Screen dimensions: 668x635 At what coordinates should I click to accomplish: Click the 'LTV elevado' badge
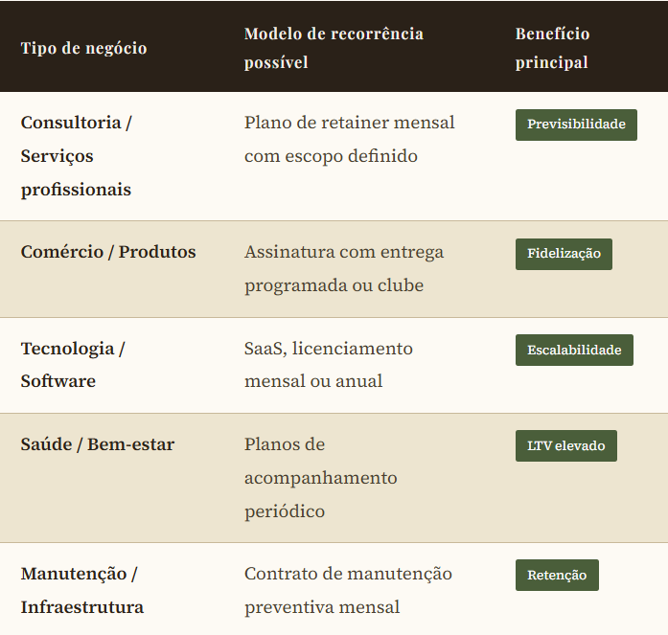coord(565,445)
